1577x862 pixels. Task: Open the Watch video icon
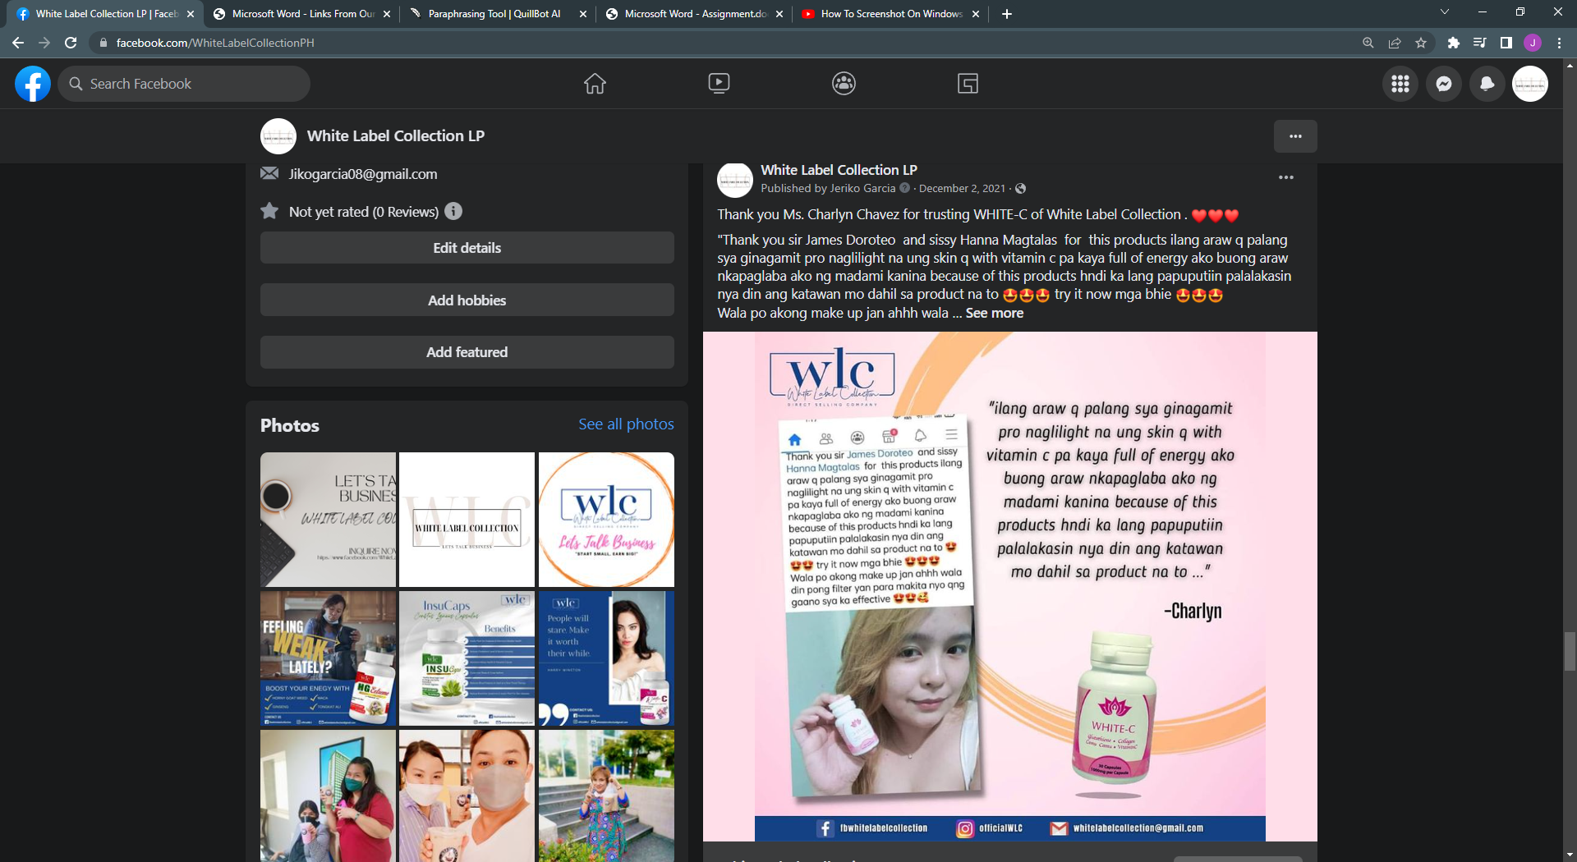(x=719, y=83)
